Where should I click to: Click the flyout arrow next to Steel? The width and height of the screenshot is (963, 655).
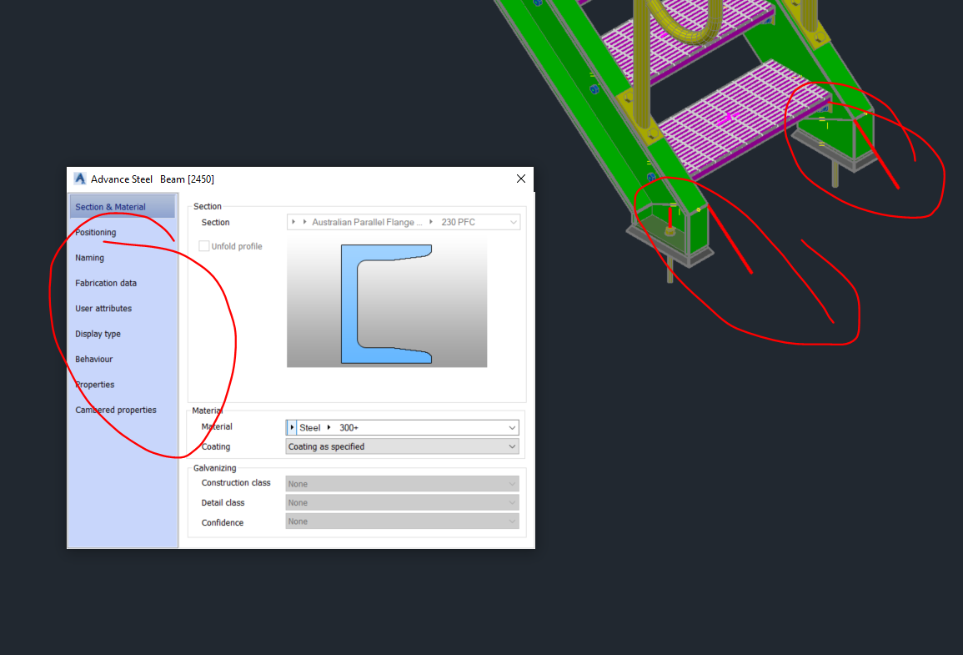tap(292, 426)
